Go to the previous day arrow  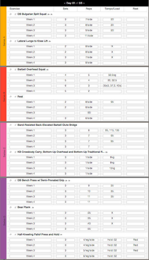coord(65,3)
